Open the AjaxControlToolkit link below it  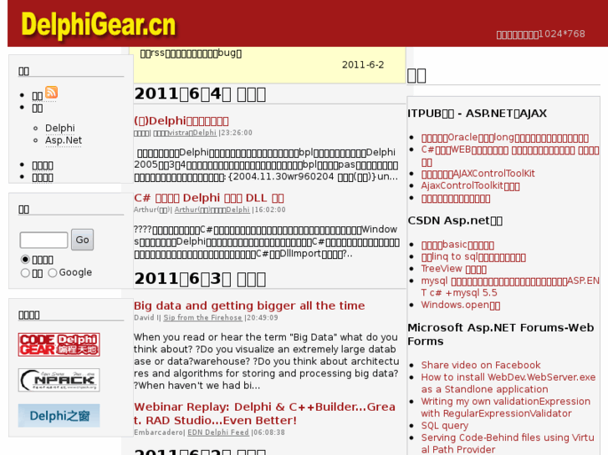pos(470,186)
